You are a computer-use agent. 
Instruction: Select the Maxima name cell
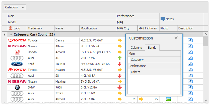[x=67, y=81]
